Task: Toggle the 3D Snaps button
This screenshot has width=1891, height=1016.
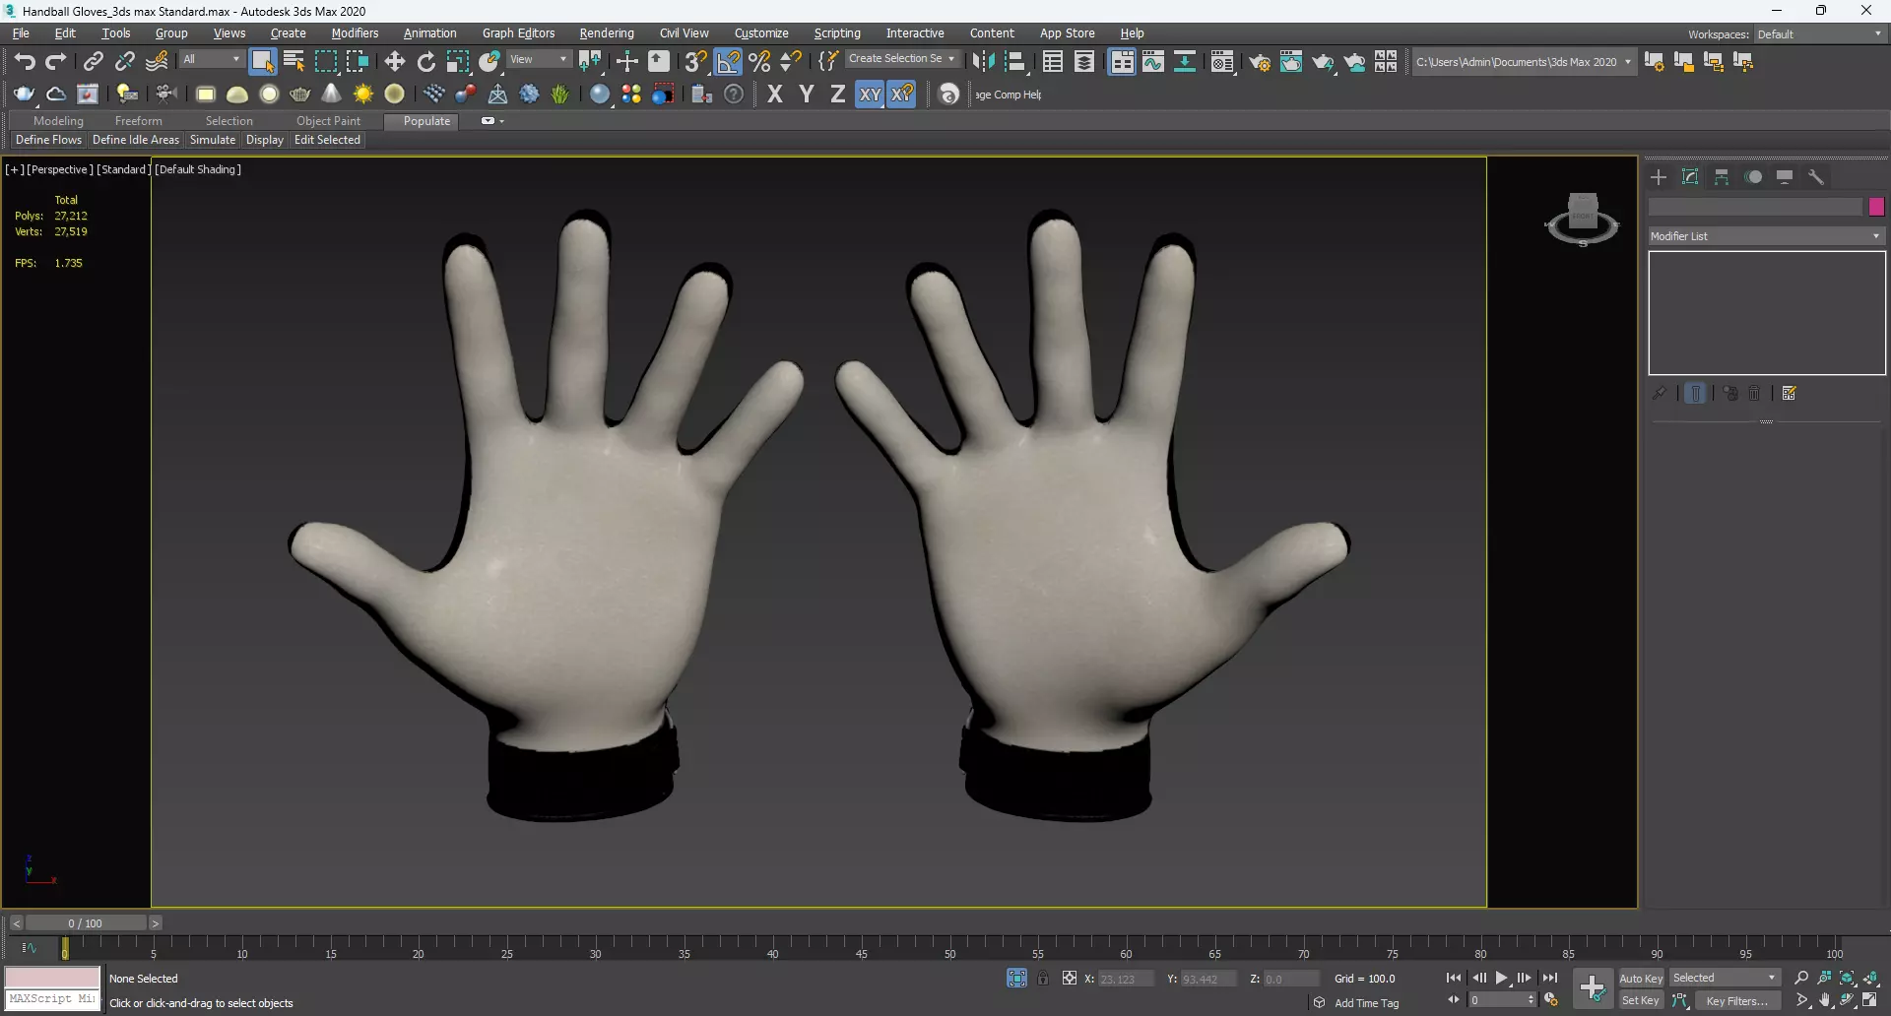Action: pyautogui.click(x=695, y=61)
